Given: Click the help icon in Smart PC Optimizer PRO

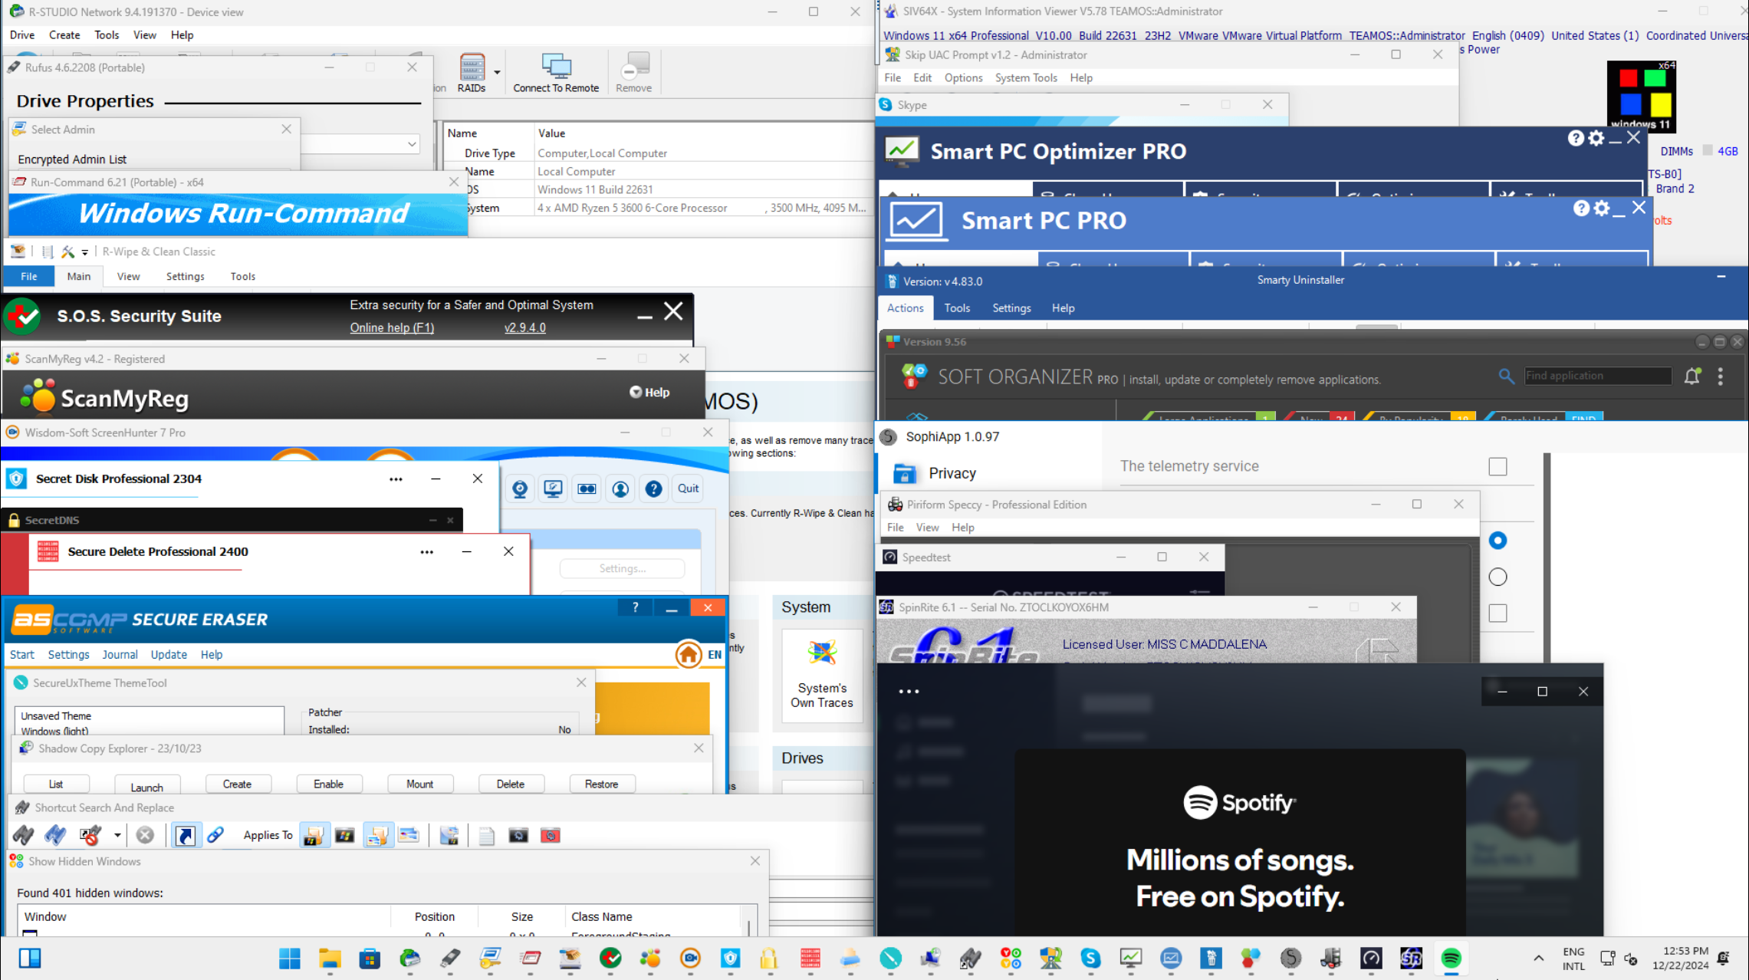Looking at the screenshot, I should click(x=1576, y=138).
